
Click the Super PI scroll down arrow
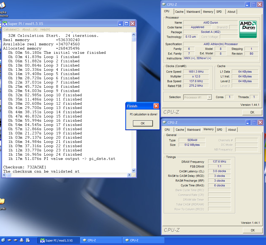[134, 170]
